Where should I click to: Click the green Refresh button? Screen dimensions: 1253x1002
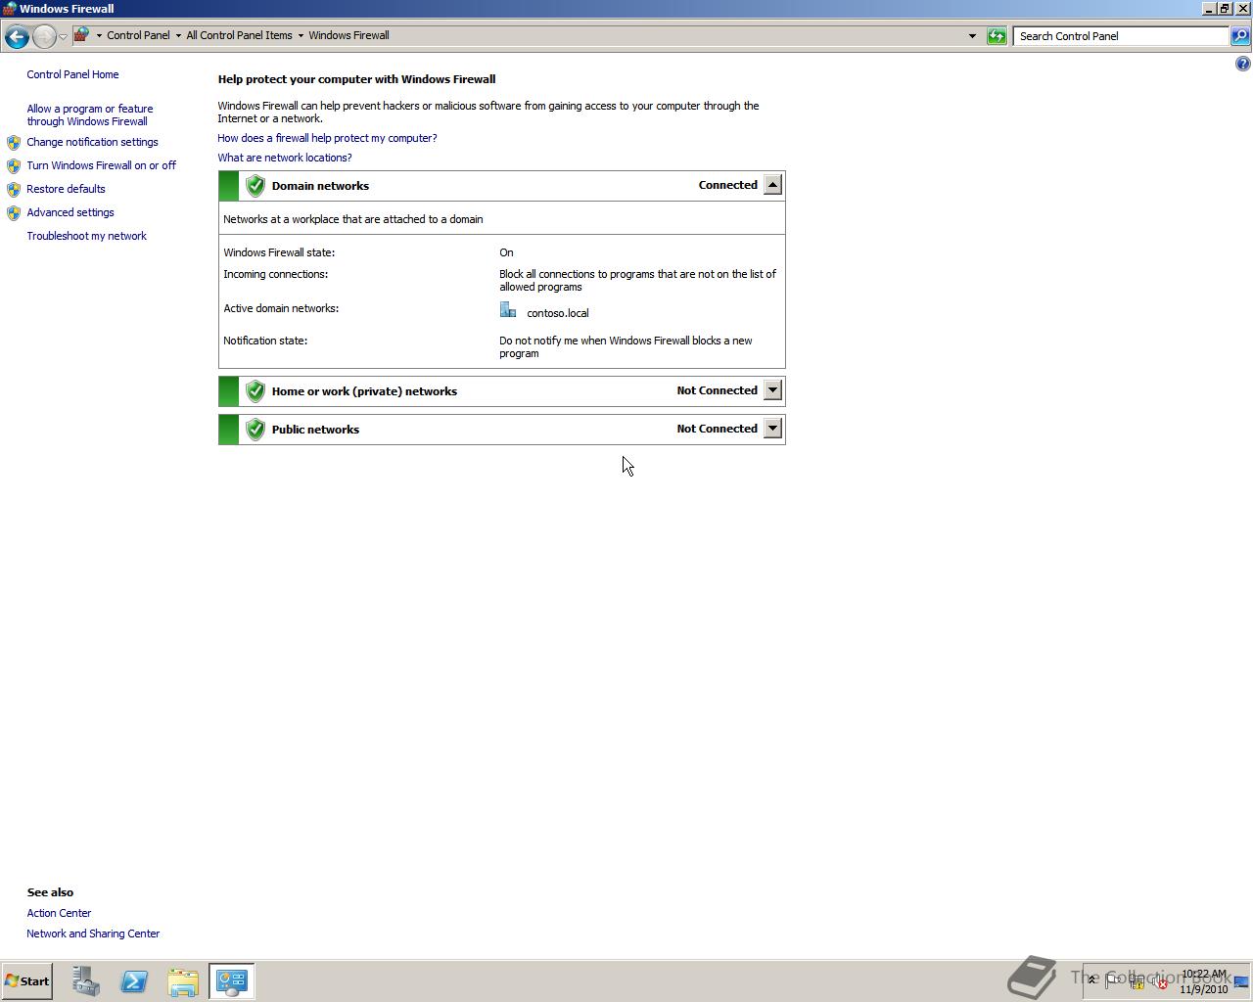[x=997, y=36]
